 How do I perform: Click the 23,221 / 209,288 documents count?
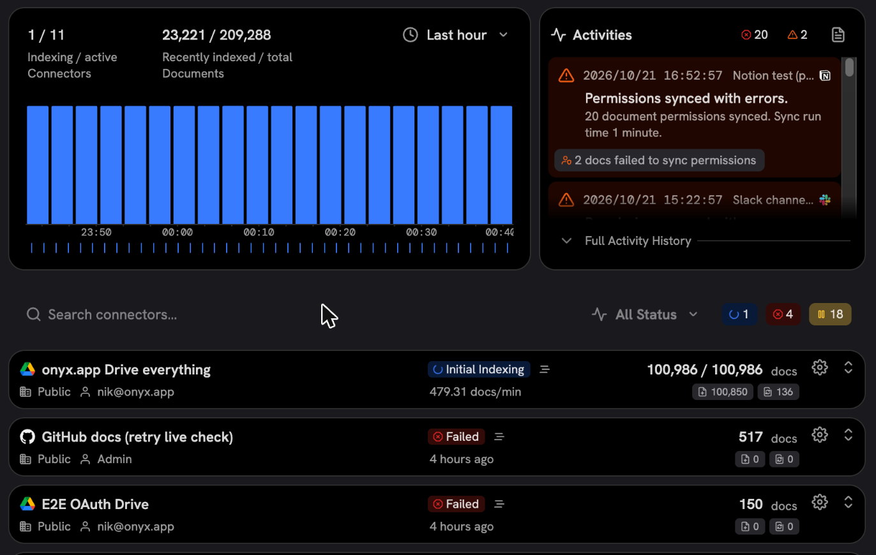216,35
